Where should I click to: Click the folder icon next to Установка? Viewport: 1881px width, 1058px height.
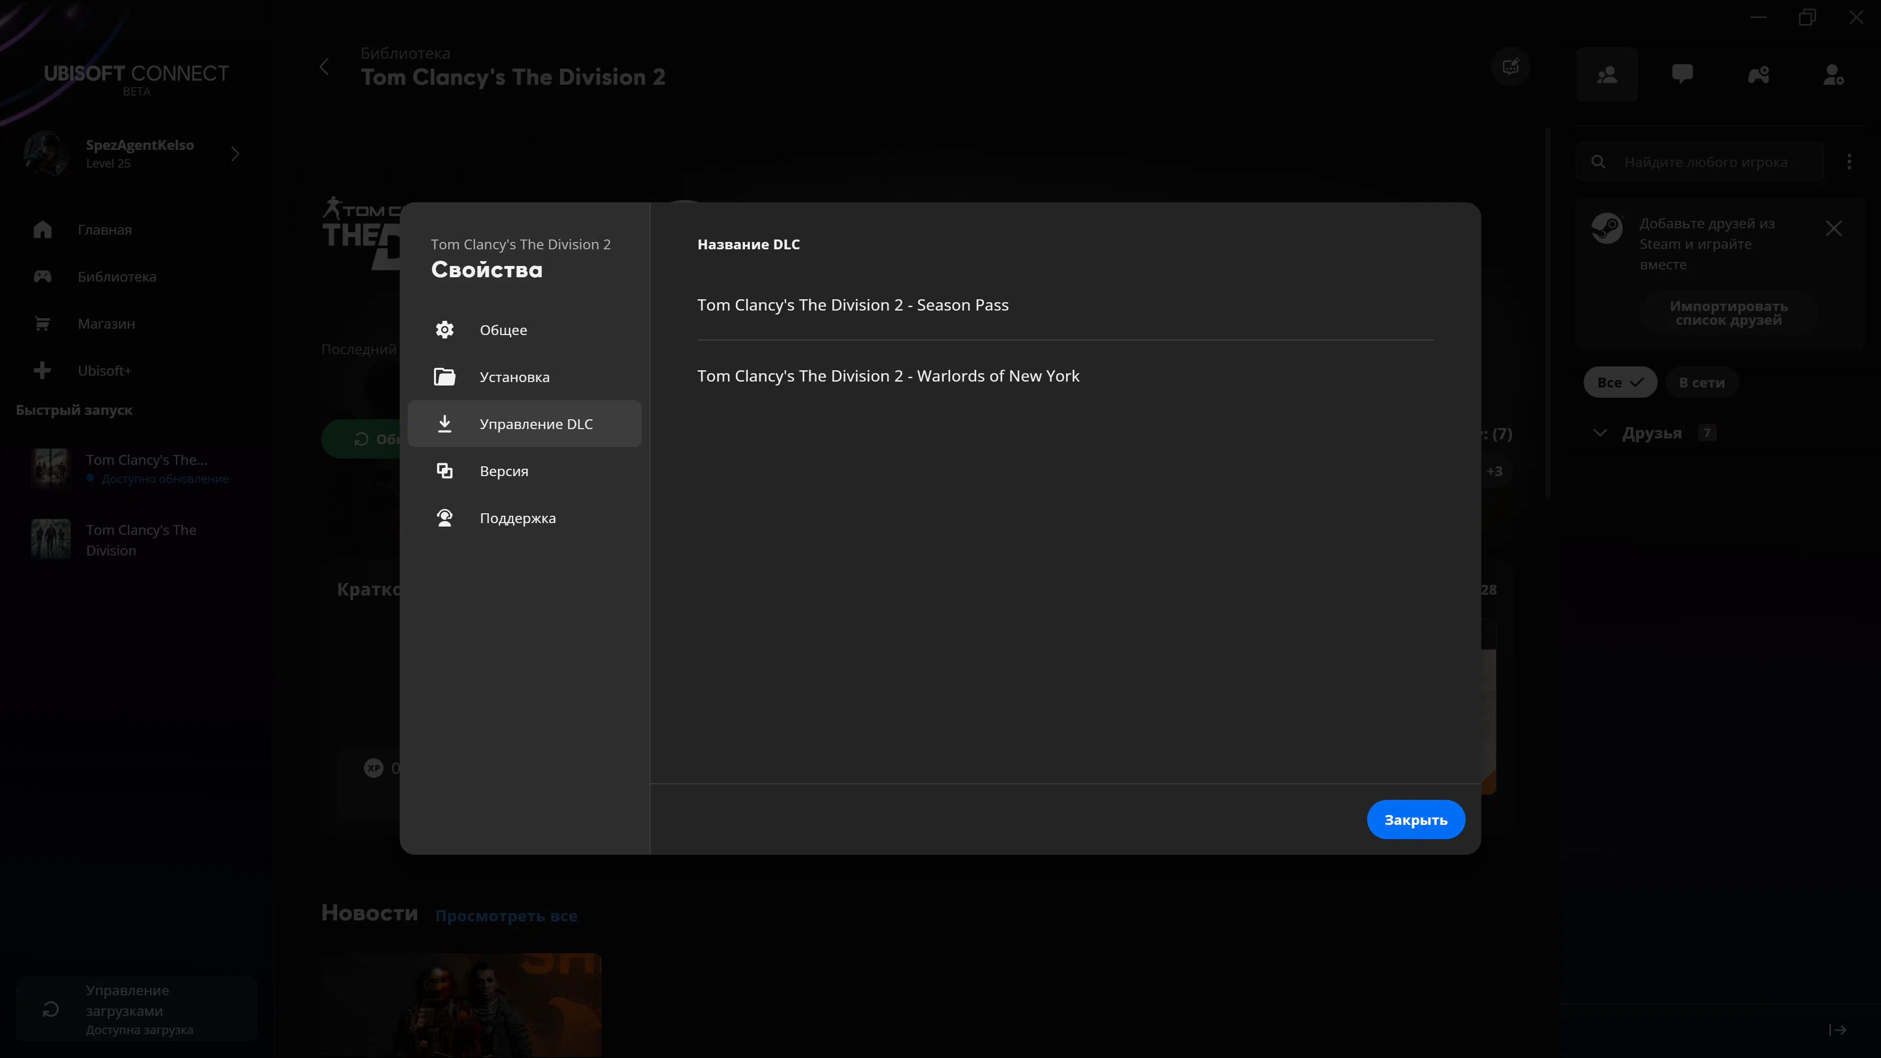click(445, 377)
